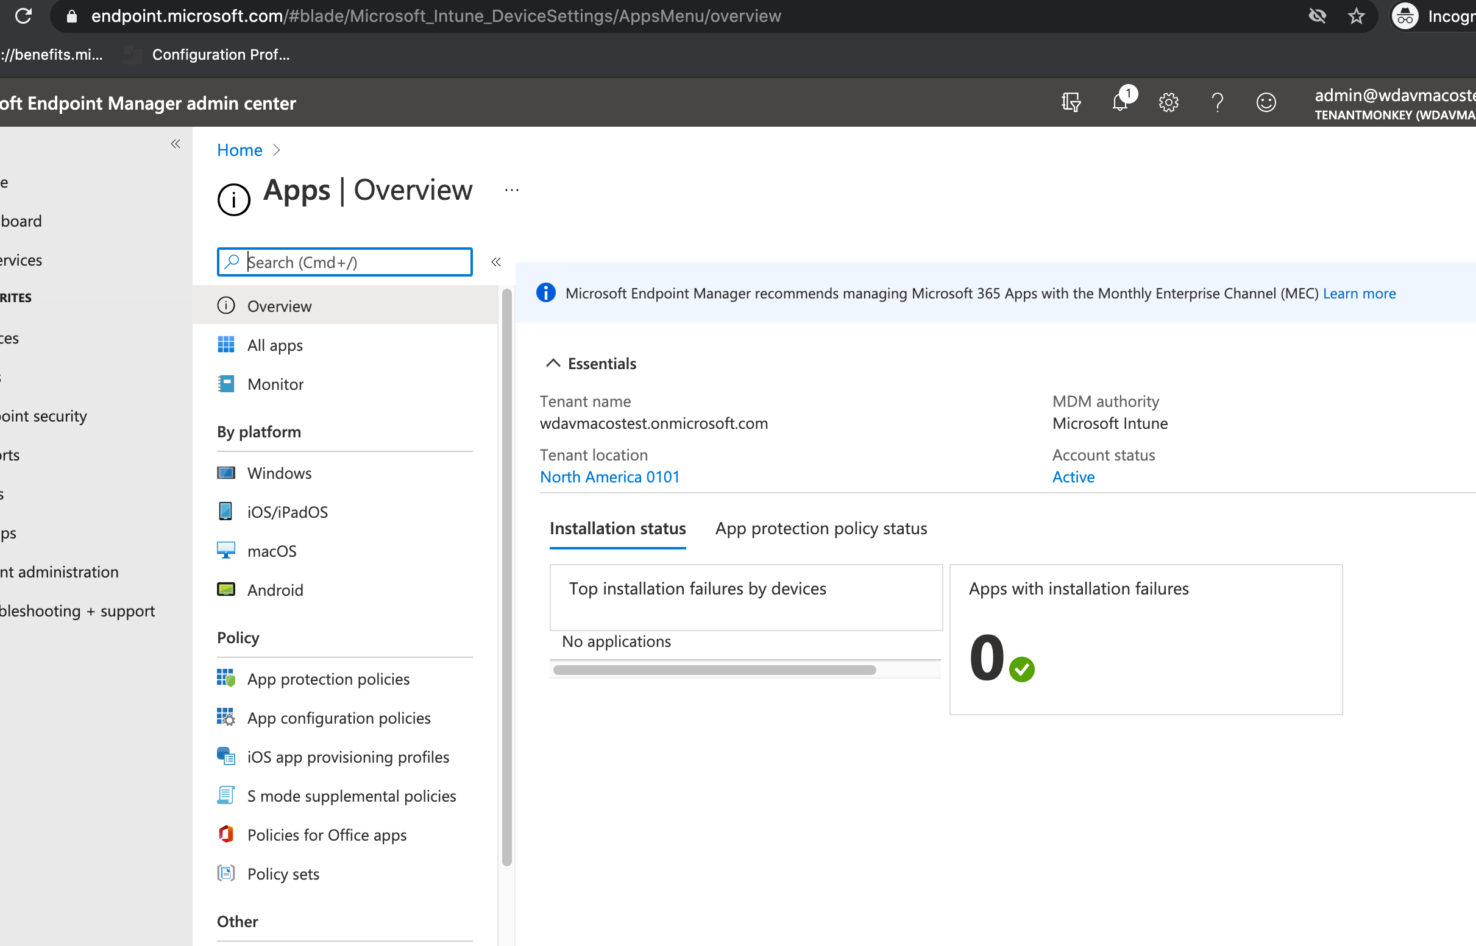Click the Endpoint Manager admin center title
The width and height of the screenshot is (1476, 946).
point(148,103)
